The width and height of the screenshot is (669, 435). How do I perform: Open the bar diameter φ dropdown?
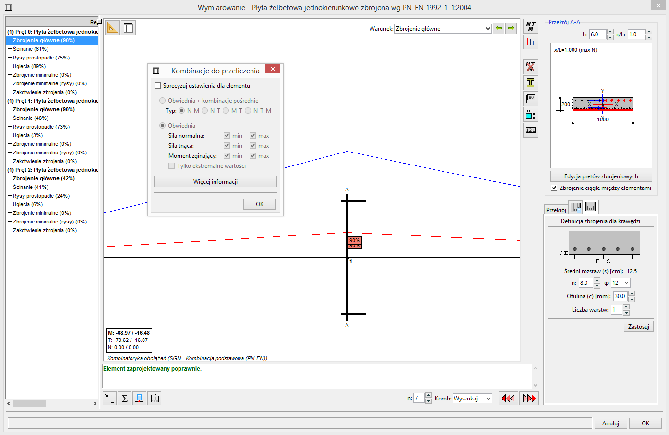(620, 283)
